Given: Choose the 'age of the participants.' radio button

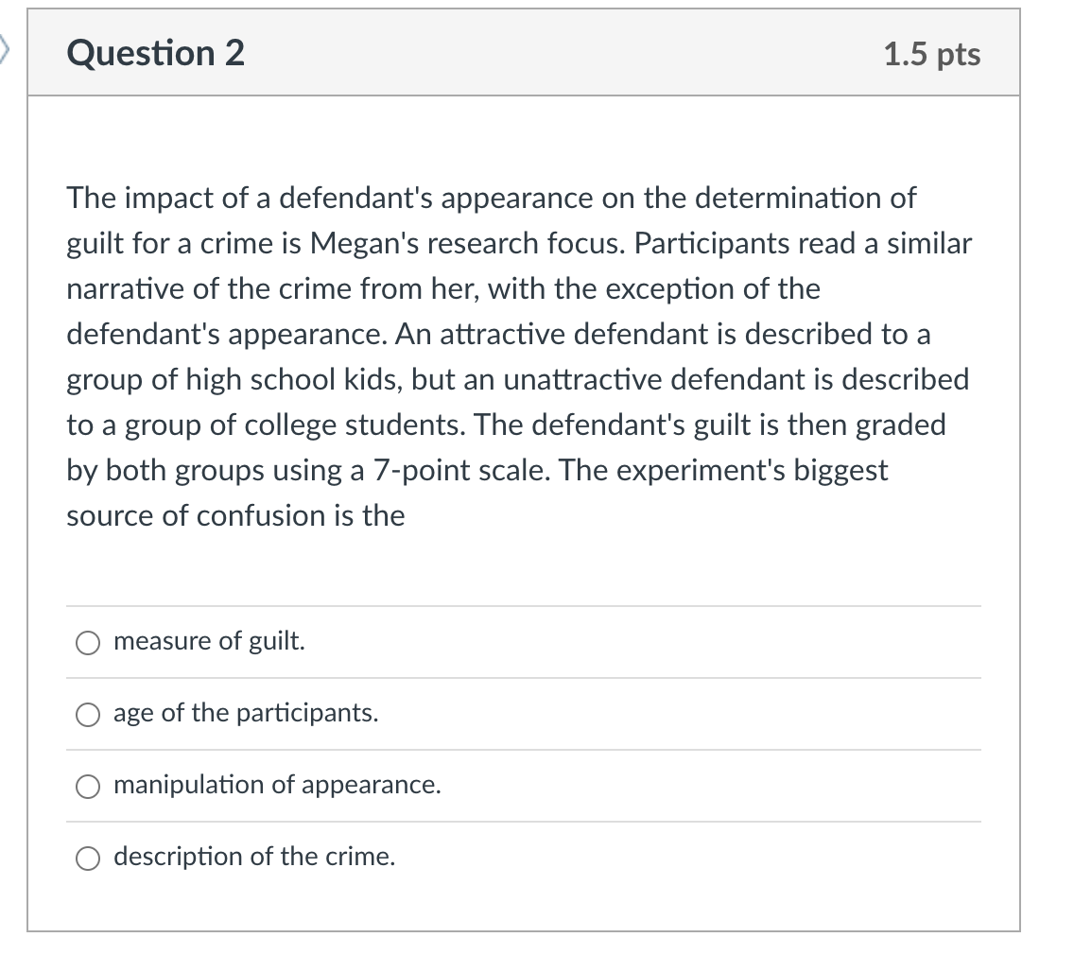Looking at the screenshot, I should click(88, 715).
